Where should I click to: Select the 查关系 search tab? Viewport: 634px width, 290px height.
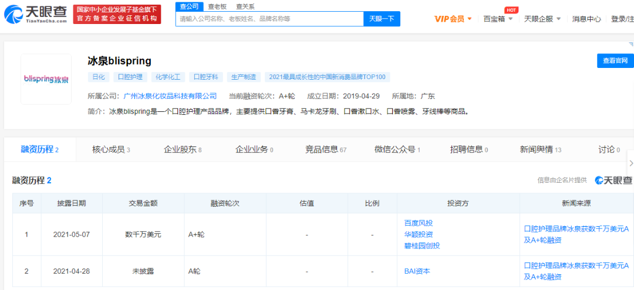pyautogui.click(x=245, y=6)
